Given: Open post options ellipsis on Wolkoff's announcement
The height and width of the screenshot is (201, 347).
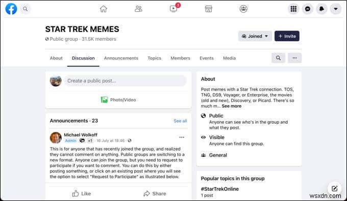Looking at the screenshot, I should (182, 137).
